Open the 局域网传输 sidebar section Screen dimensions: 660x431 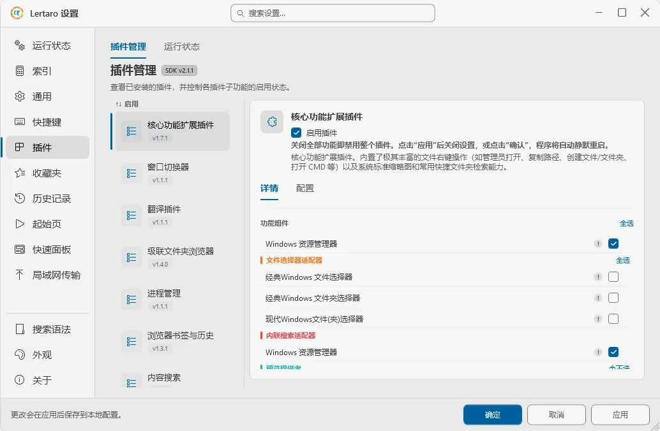click(48, 275)
